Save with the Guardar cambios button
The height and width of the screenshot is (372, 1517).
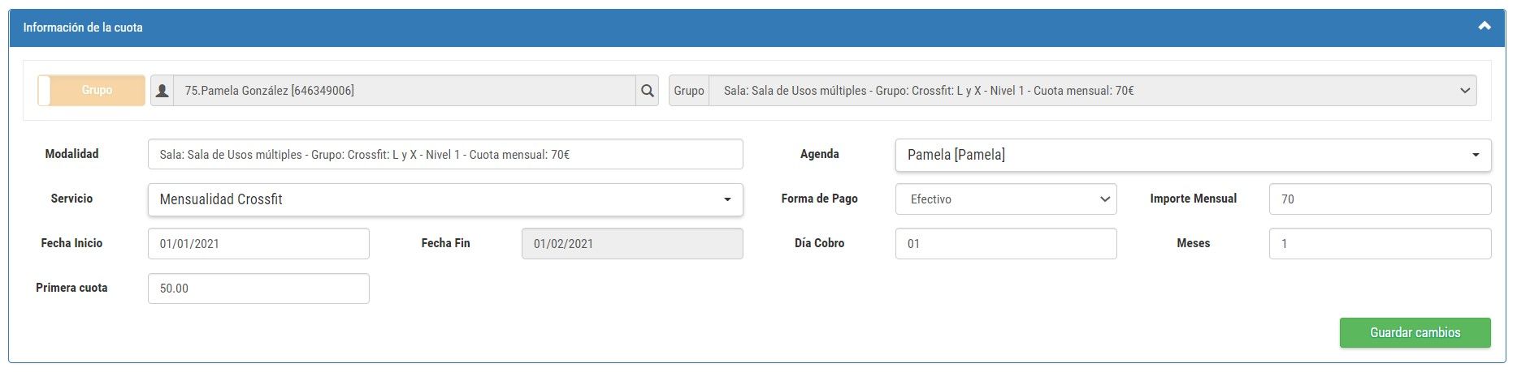point(1415,332)
